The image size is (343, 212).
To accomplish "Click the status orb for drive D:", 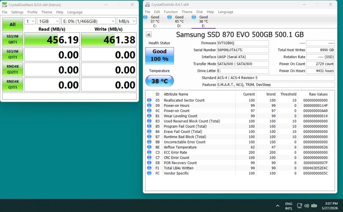I will pos(169,17).
